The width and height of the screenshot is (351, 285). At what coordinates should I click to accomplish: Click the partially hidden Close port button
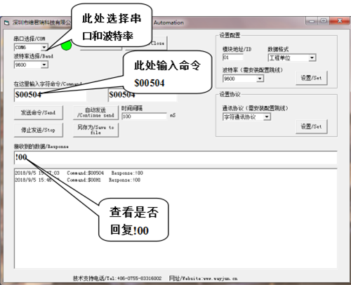coord(158,44)
